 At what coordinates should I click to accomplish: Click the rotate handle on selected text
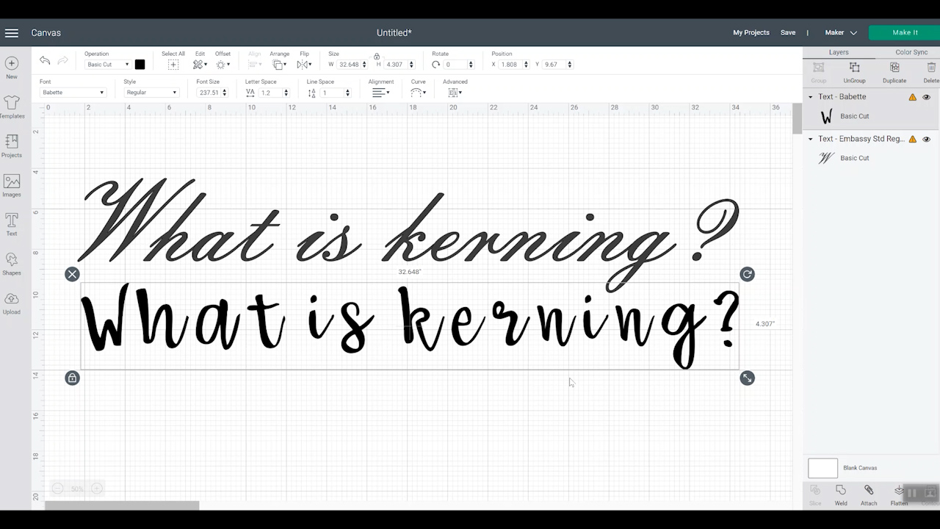point(747,274)
